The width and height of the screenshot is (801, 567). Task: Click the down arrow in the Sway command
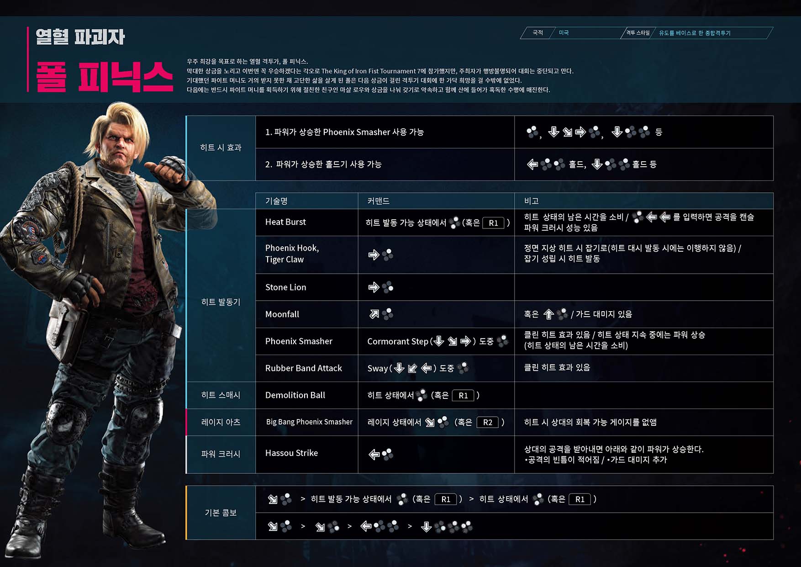tap(399, 368)
